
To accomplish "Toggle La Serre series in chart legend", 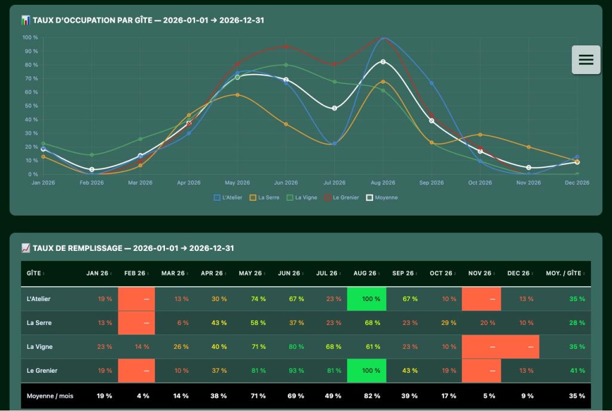I will click(x=264, y=198).
